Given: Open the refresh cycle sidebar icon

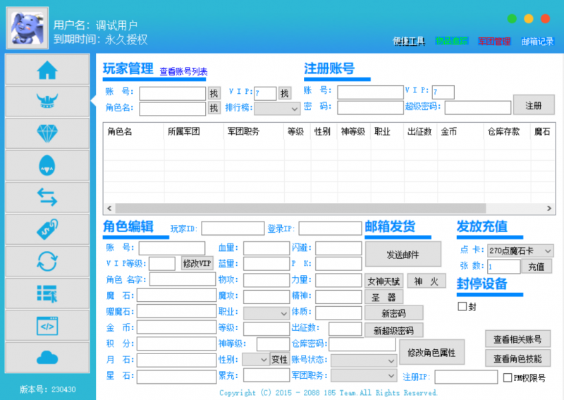Looking at the screenshot, I should [x=47, y=262].
